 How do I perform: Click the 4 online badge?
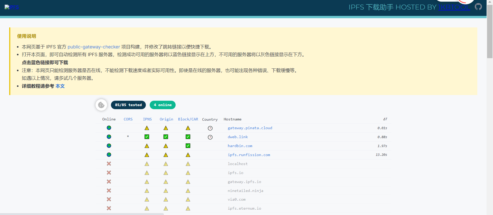click(163, 105)
